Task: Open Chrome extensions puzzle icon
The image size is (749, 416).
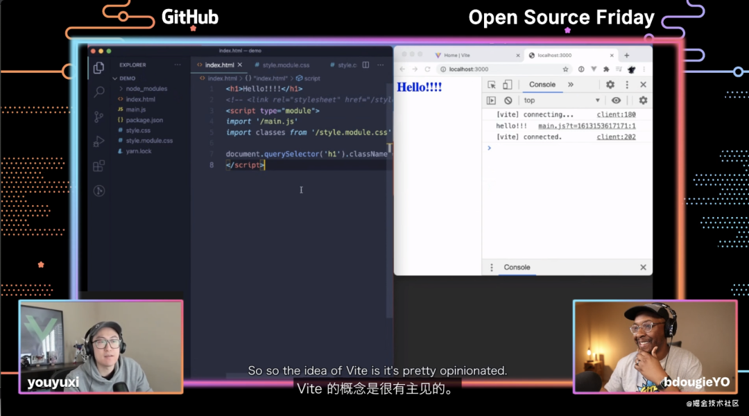Action: coord(606,69)
